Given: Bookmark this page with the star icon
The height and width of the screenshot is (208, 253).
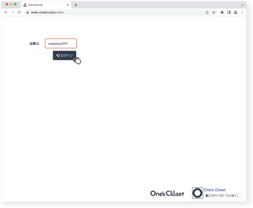Looking at the screenshot, I should [214, 12].
